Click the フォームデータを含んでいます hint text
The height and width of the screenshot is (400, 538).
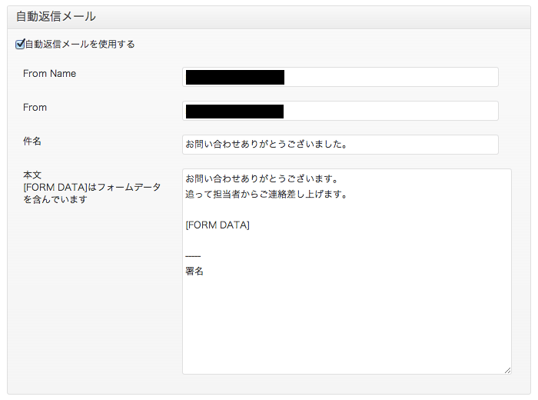tap(91, 193)
